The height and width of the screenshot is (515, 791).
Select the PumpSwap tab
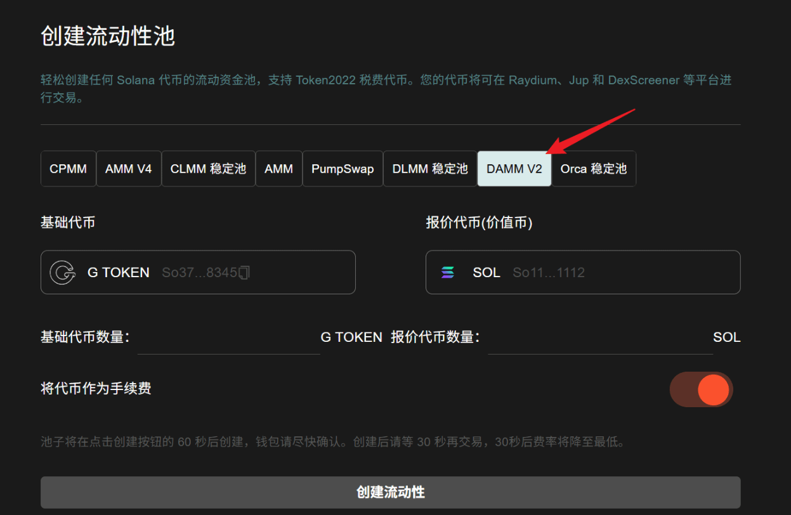pos(343,169)
